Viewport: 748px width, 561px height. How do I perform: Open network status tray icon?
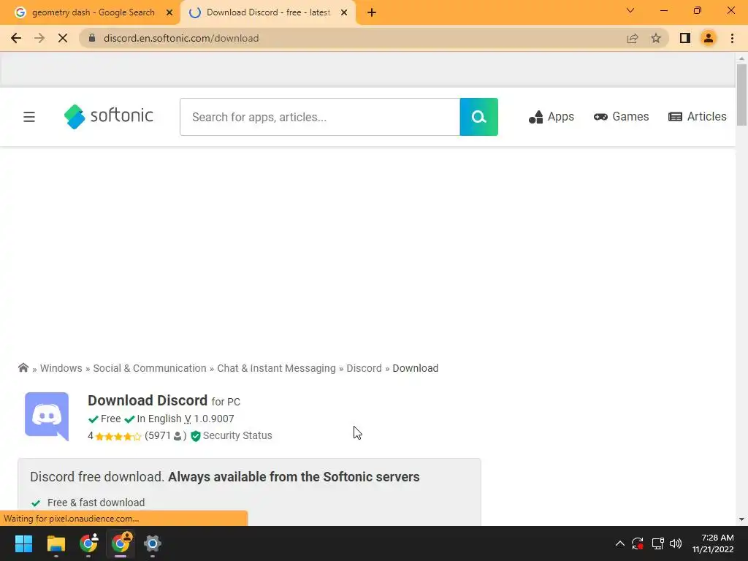coord(658,543)
